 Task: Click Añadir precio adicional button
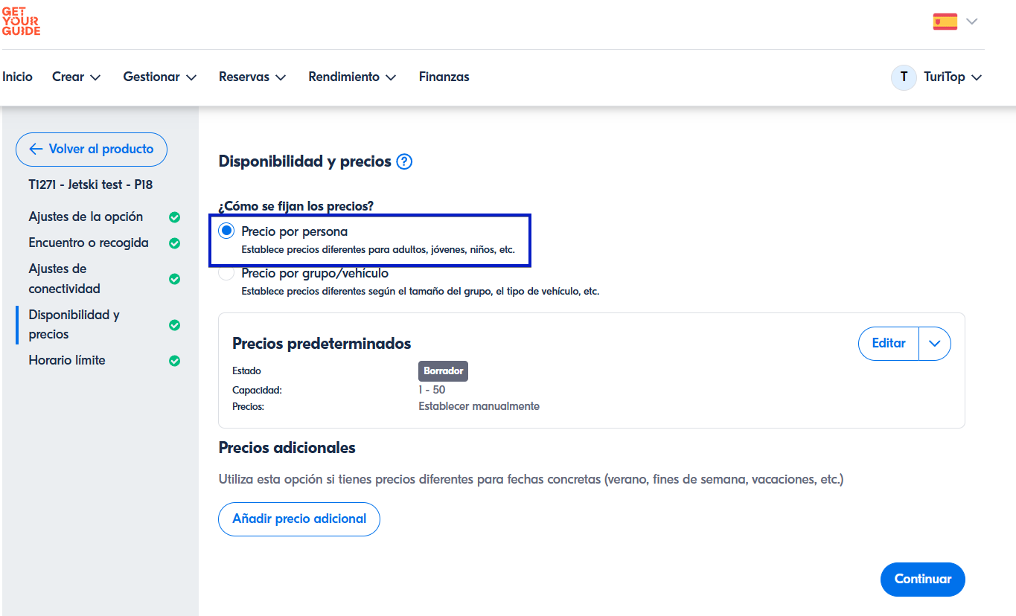pyautogui.click(x=298, y=519)
